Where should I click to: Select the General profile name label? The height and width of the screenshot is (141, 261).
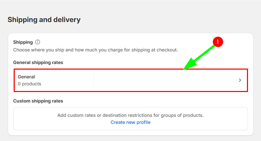coord(26,77)
